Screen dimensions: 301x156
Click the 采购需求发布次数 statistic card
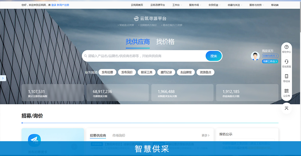(182, 93)
